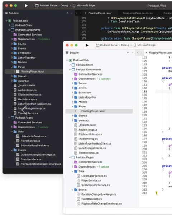Select the Solution pad header in the light window

coord(75,52)
